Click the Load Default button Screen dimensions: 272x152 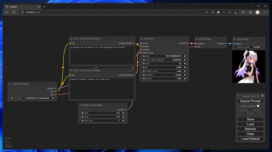pyautogui.click(x=250, y=139)
